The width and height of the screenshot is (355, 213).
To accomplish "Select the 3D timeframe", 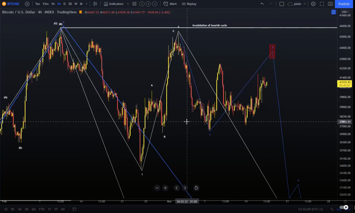I will pyautogui.click(x=70, y=4).
